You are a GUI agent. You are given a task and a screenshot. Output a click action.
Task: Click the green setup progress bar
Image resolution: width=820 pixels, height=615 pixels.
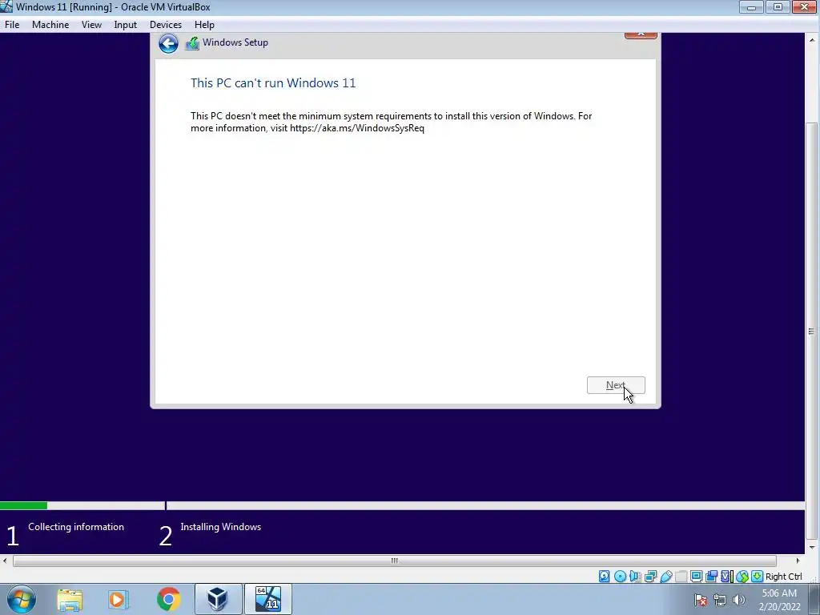pos(23,506)
